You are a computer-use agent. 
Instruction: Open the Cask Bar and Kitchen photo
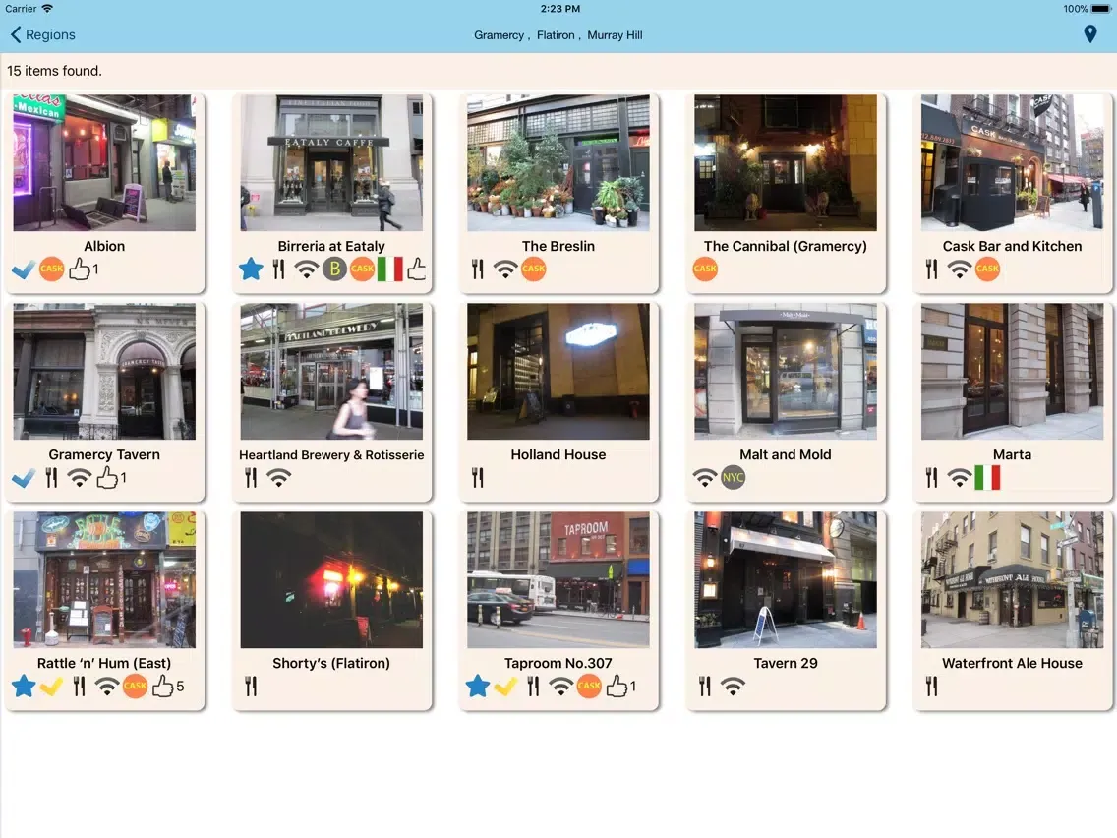[1013, 162]
